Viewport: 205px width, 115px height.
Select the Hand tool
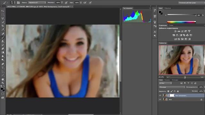[x=3, y=79]
